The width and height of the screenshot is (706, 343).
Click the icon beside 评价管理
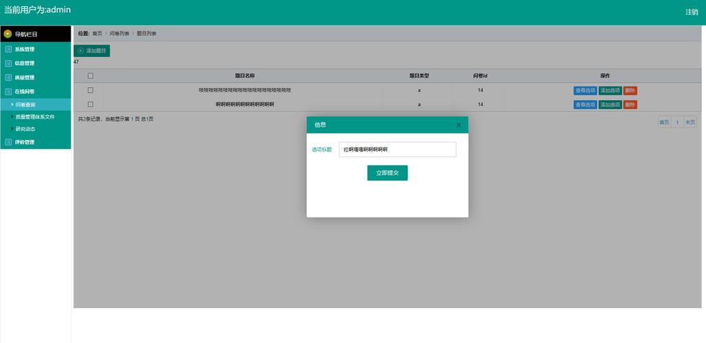[8, 142]
